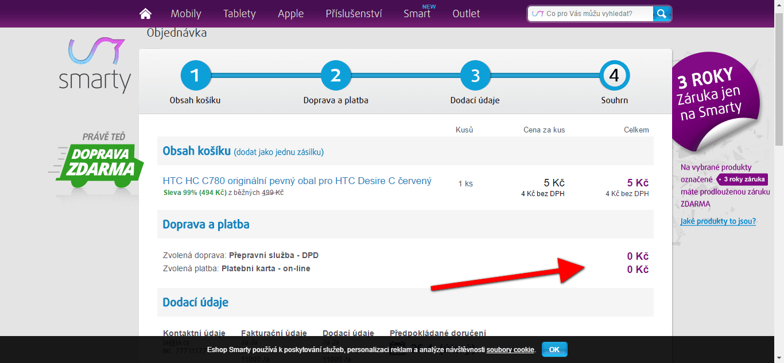Open the HTC HC C780 product link
784x363 pixels.
click(297, 181)
